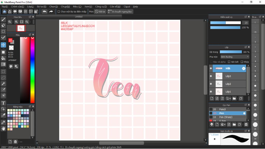Viewport: 265px width, 149px height.
Task: Click the navigator canvas thumbnail
Action: tap(21, 28)
